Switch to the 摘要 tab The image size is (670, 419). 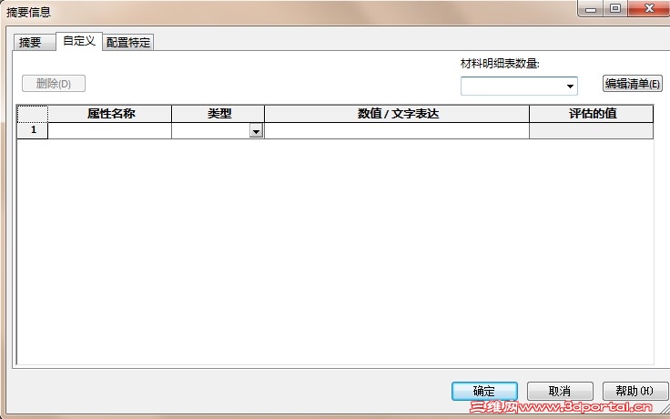click(35, 42)
